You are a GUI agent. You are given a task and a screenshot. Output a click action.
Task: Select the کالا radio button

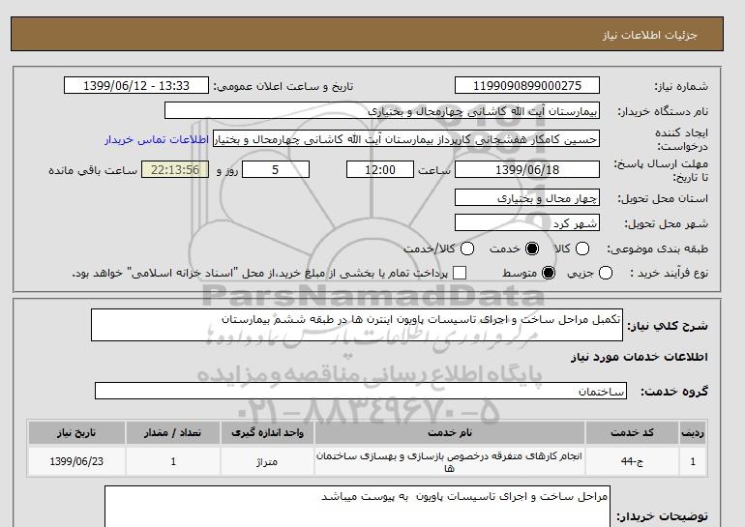pyautogui.click(x=582, y=249)
